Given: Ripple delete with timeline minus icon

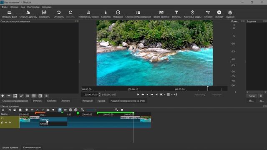Looking at the screenshot, I should pyautogui.click(x=32, y=110).
